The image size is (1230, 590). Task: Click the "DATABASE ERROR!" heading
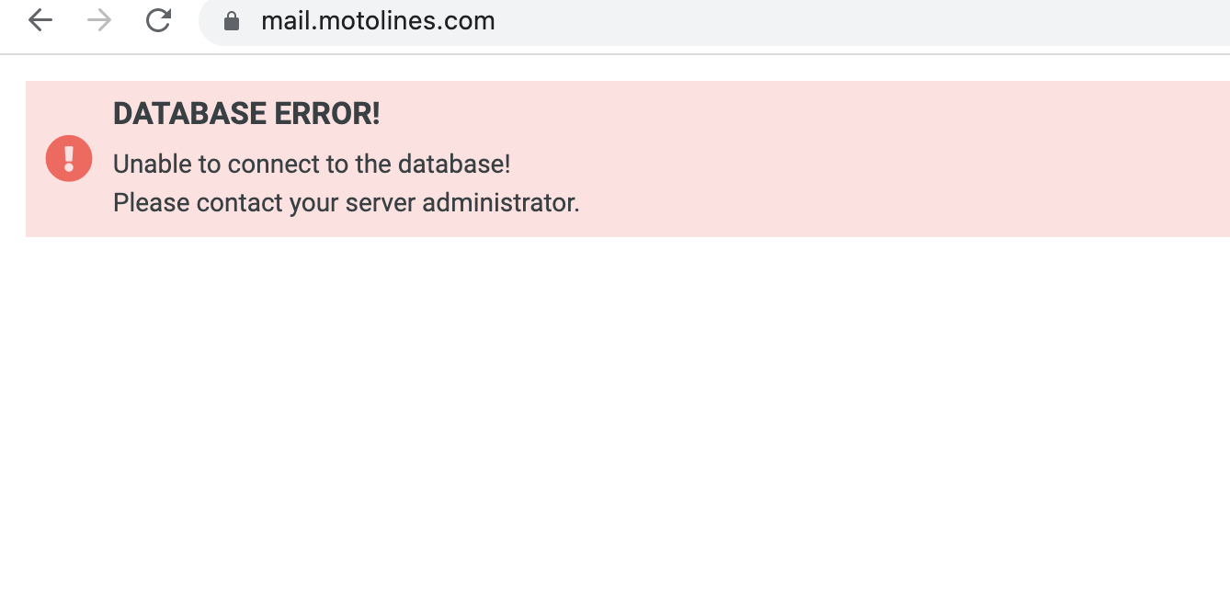[x=246, y=114]
